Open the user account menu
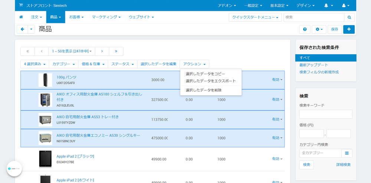Image resolution: width=371 pixels, height=183 pixels. pyautogui.click(x=346, y=6)
